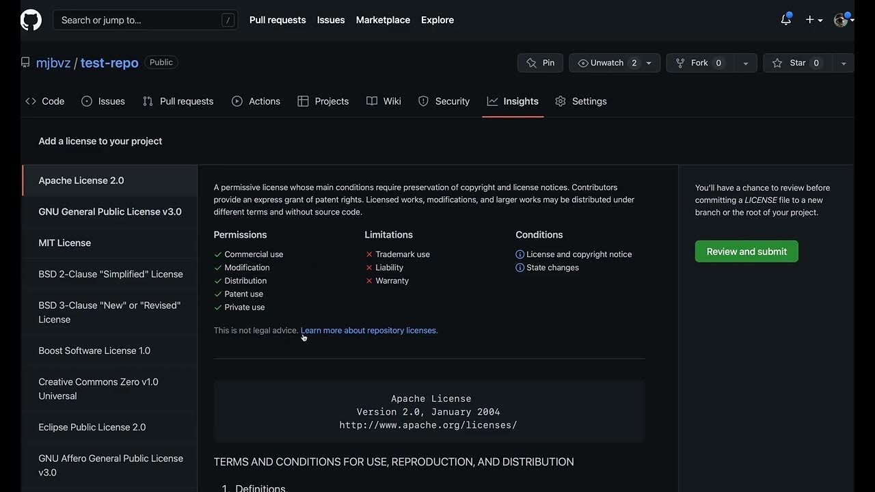The width and height of the screenshot is (875, 492).
Task: Click the Modification permission text
Action: pos(247,268)
